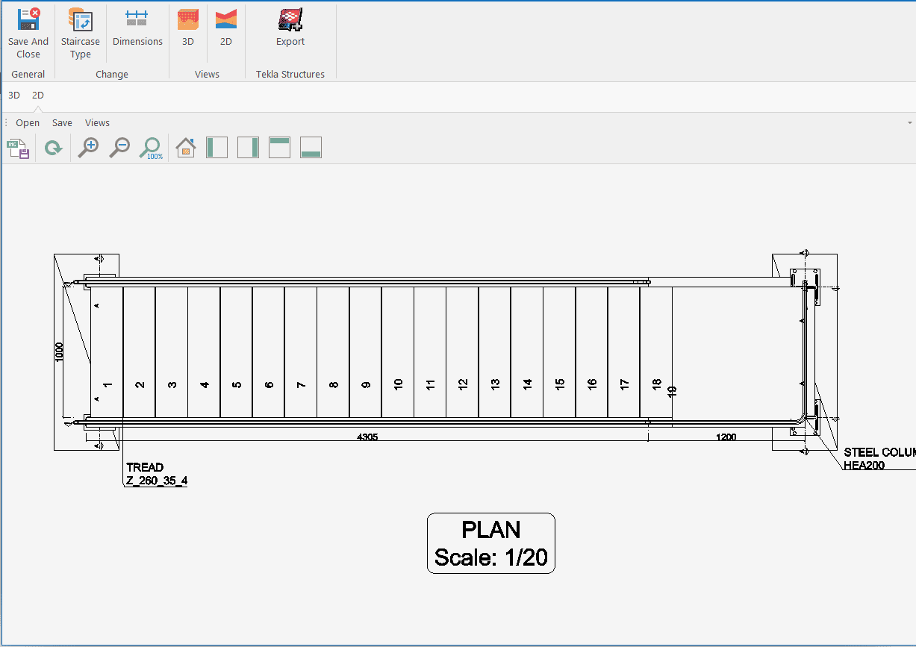Click Save And Close in ribbon
This screenshot has height=647, width=916.
28,33
